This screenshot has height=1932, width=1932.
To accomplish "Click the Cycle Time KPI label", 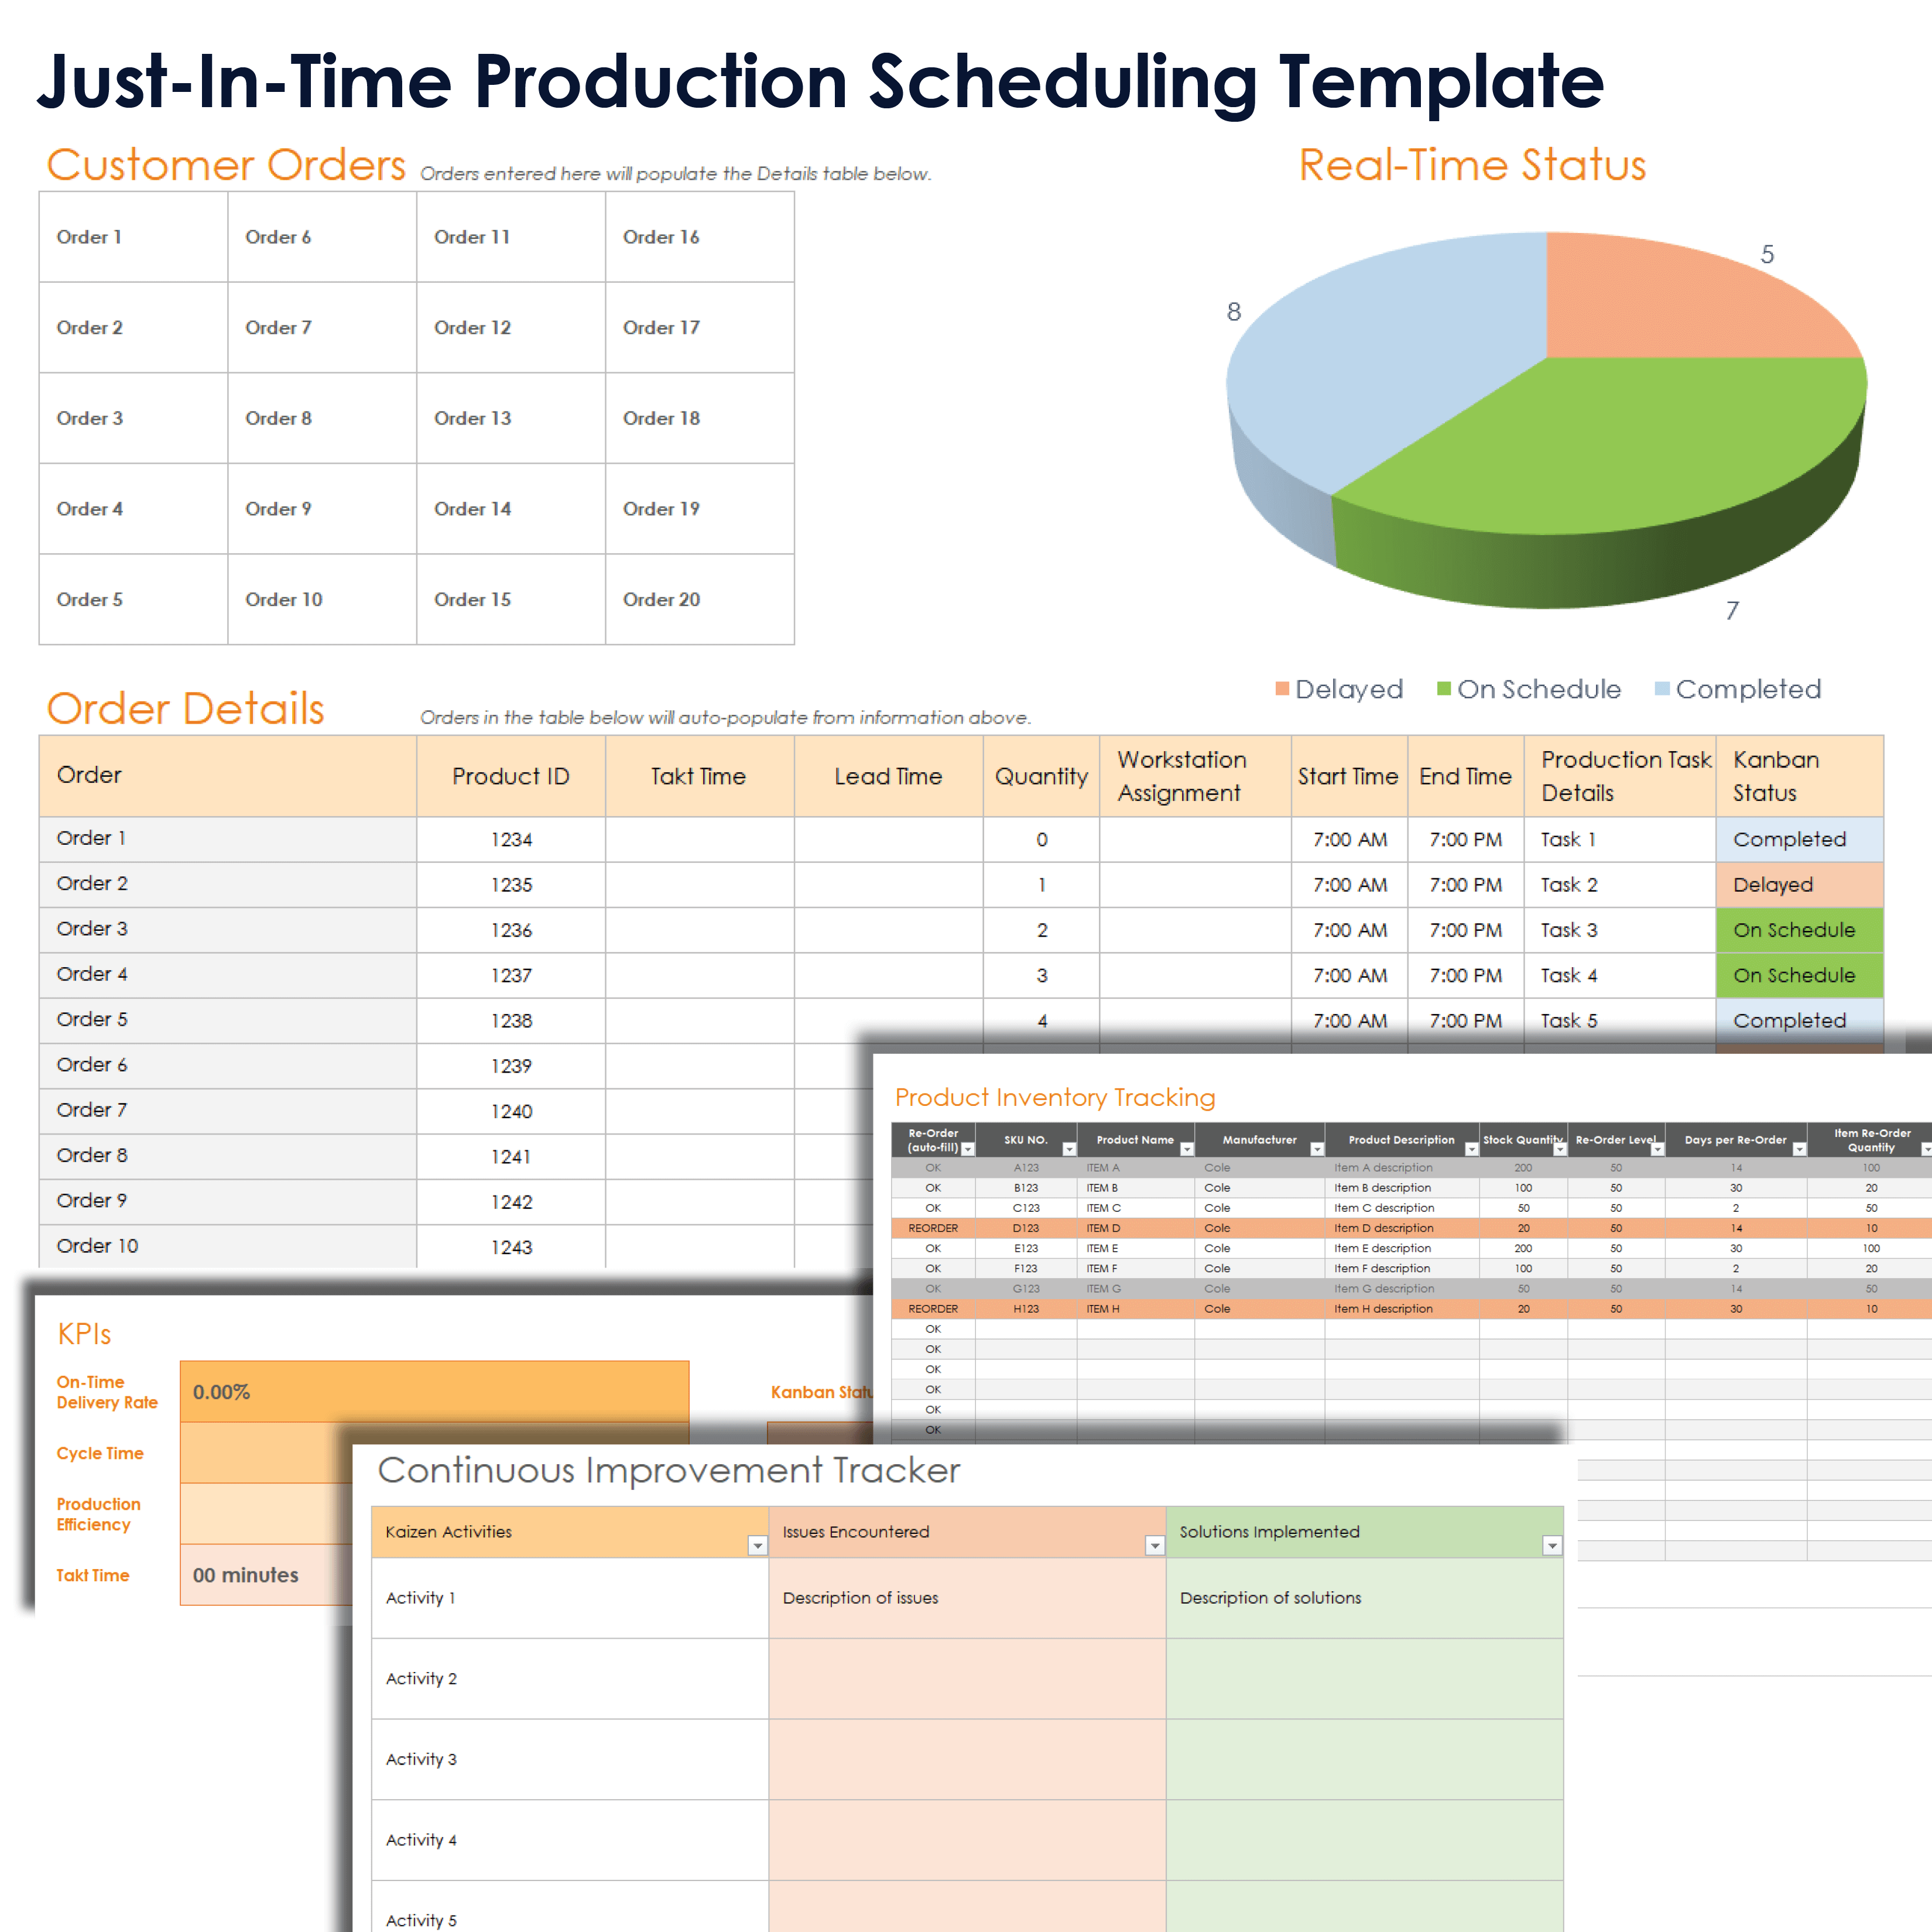I will (100, 1453).
